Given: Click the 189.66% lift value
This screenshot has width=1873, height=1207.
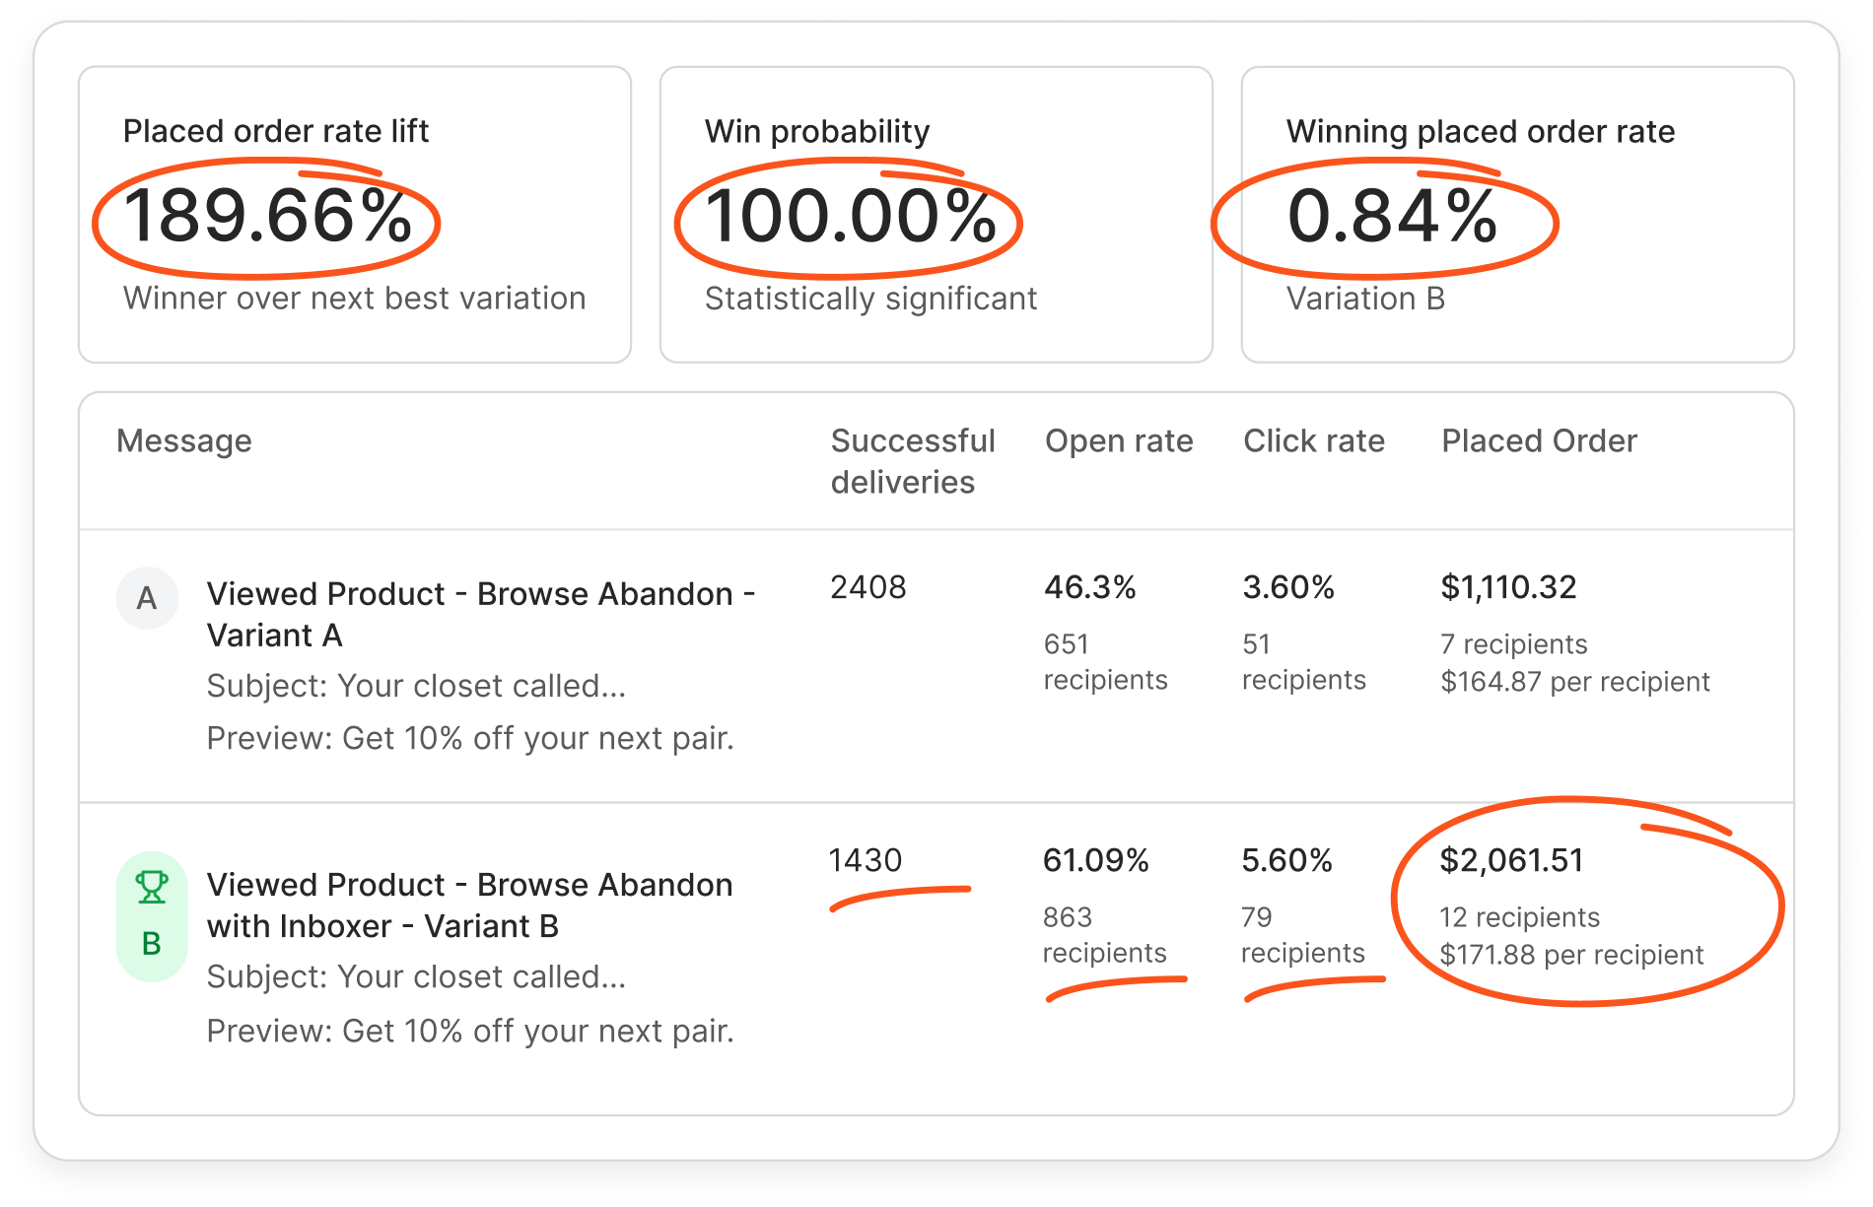Looking at the screenshot, I should click(267, 217).
